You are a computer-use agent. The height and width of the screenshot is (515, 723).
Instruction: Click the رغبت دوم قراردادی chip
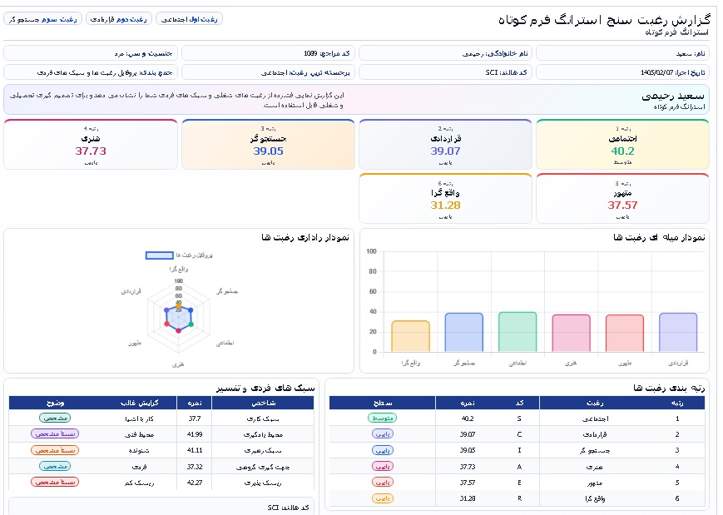pyautogui.click(x=118, y=19)
